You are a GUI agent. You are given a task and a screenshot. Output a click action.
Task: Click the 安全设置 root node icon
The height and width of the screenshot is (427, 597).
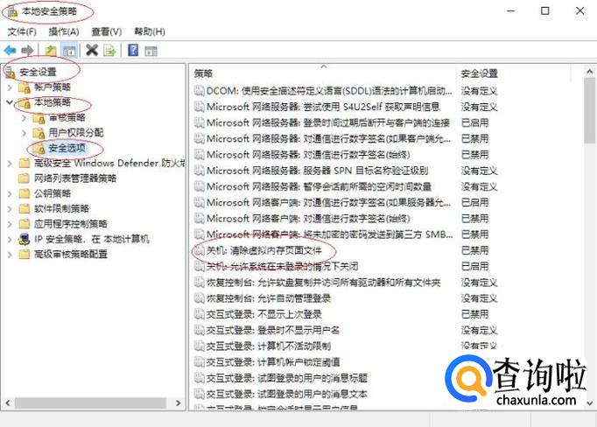click(11, 72)
